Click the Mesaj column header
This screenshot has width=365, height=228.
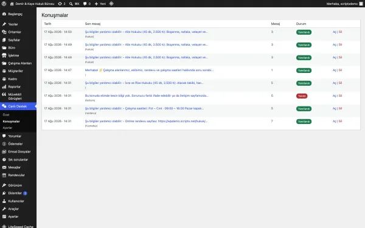click(x=276, y=24)
